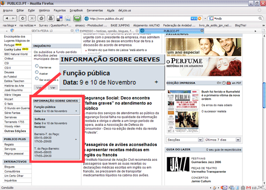Image resolution: width=266 pixels, height=190 pixels.
Task: Switch to the EXPRESSO tab
Action: point(107,31)
